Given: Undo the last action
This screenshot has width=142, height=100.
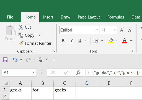Looking at the screenshot, I should (x=15, y=60).
